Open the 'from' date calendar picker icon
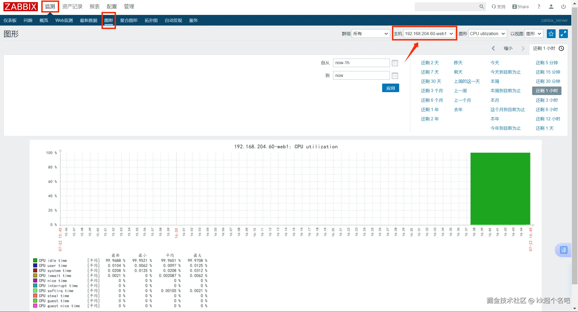This screenshot has width=578, height=312. point(395,63)
